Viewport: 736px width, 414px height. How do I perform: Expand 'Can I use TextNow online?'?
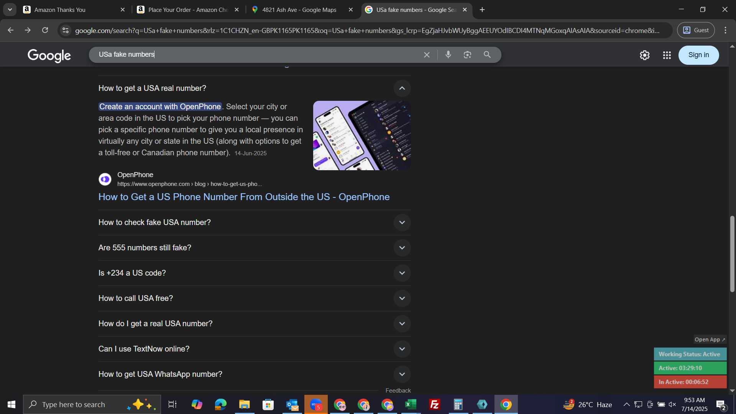click(x=402, y=349)
